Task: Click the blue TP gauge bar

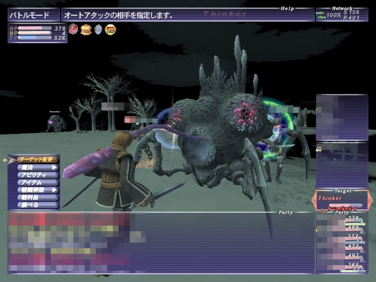Action: tap(35, 38)
